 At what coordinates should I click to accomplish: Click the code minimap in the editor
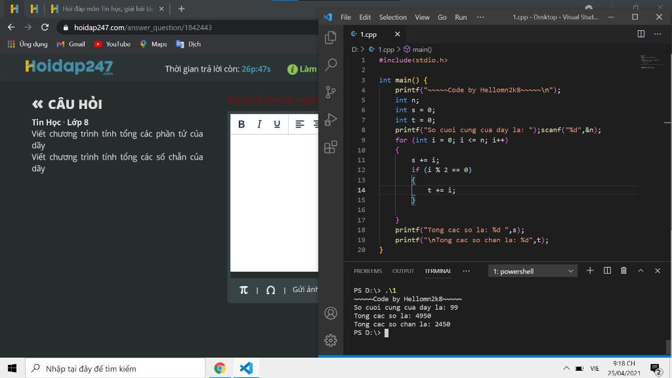[650, 62]
